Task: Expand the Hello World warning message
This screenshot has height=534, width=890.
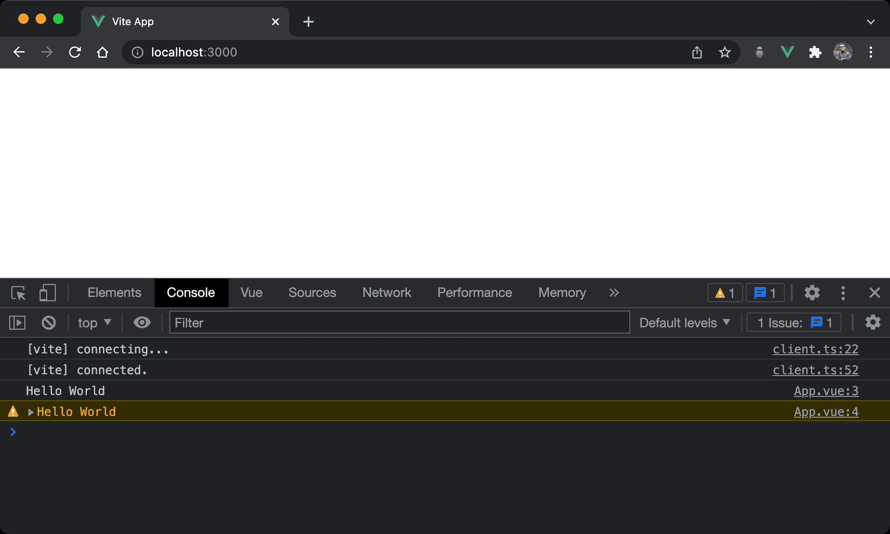Action: point(31,412)
